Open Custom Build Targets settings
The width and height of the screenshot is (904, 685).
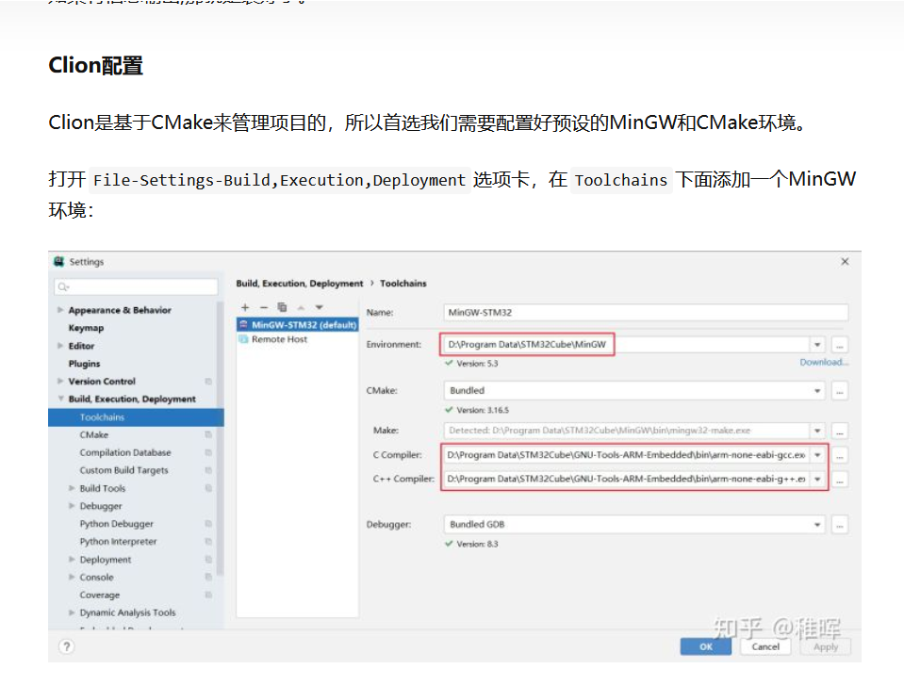coord(123,471)
